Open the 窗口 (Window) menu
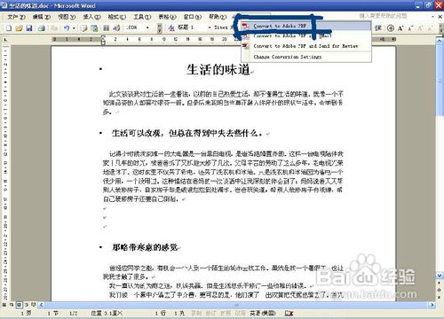 pos(193,17)
